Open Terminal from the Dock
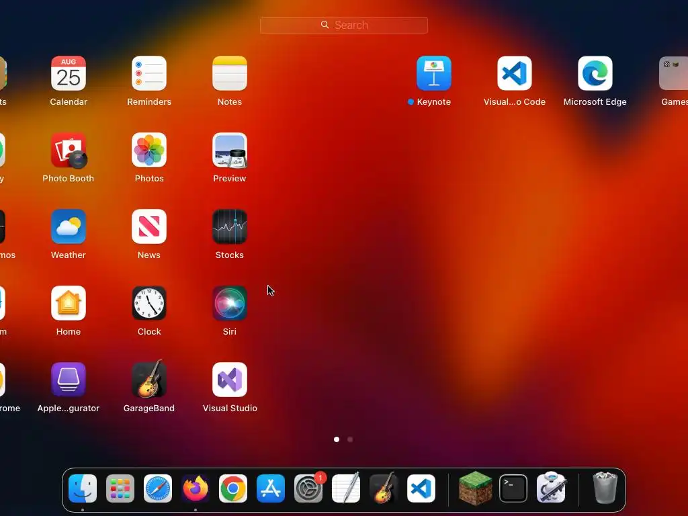The width and height of the screenshot is (688, 516). click(x=513, y=488)
